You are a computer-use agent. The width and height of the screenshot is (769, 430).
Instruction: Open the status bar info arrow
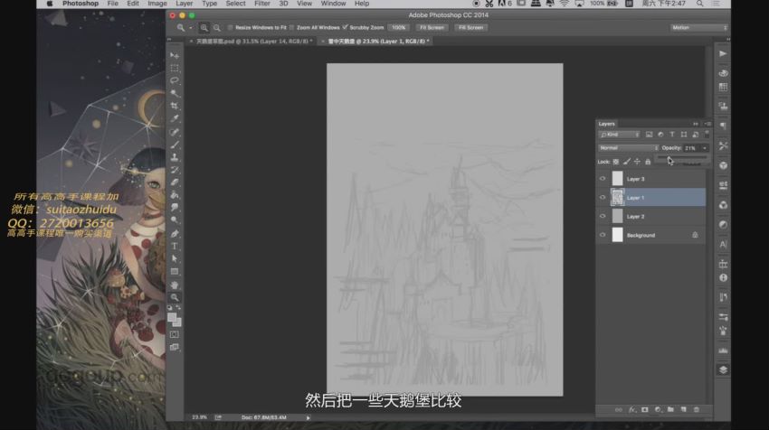[x=308, y=417]
